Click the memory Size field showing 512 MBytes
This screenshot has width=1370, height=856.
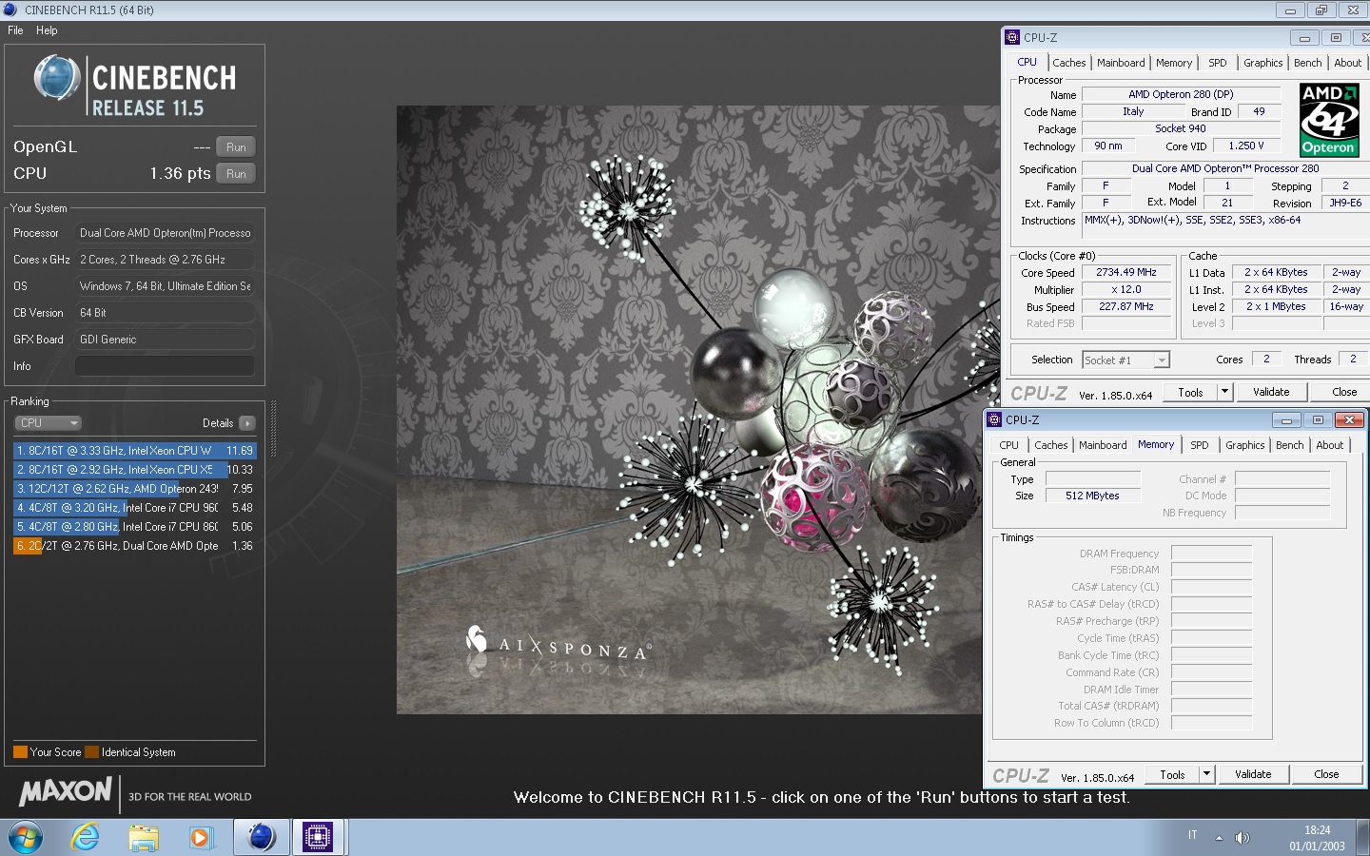point(1092,496)
